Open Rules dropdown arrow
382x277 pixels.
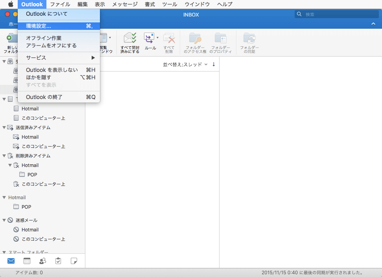pyautogui.click(x=158, y=38)
